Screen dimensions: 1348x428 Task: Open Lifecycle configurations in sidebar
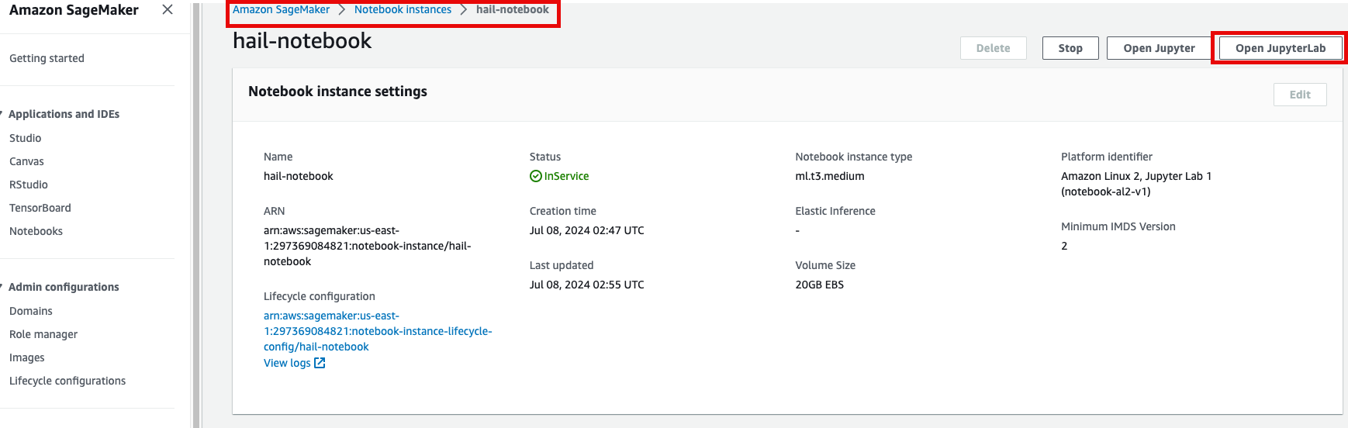coord(67,381)
